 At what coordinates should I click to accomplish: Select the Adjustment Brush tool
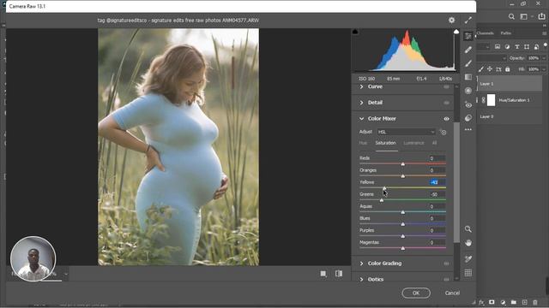[468, 63]
